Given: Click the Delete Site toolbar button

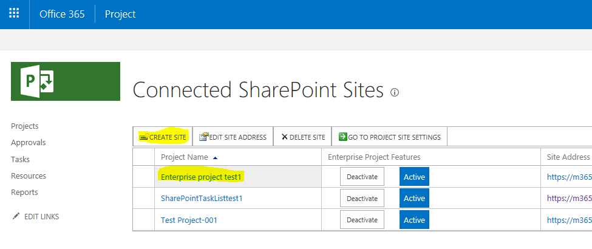Looking at the screenshot, I should (x=302, y=137).
